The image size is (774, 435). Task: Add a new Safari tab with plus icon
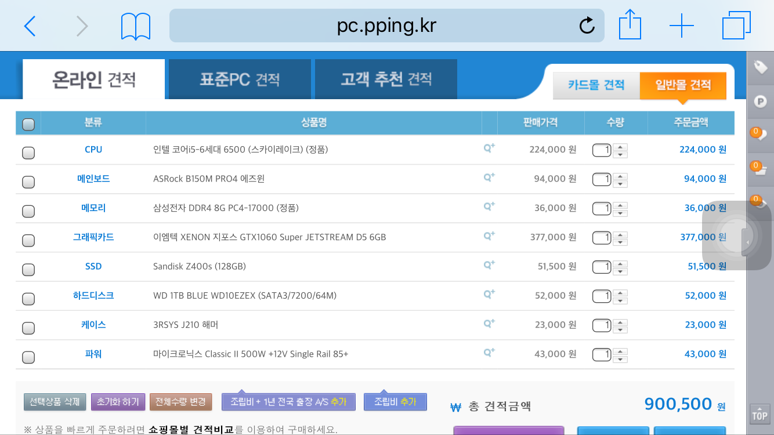pos(682,26)
